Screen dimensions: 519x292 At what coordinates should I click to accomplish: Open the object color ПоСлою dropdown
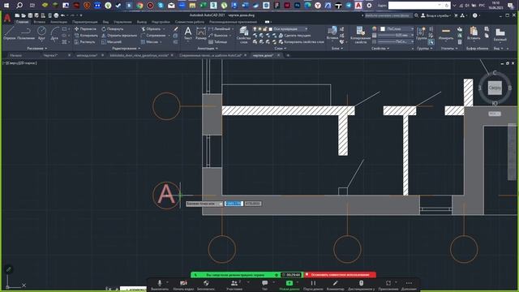click(x=397, y=29)
